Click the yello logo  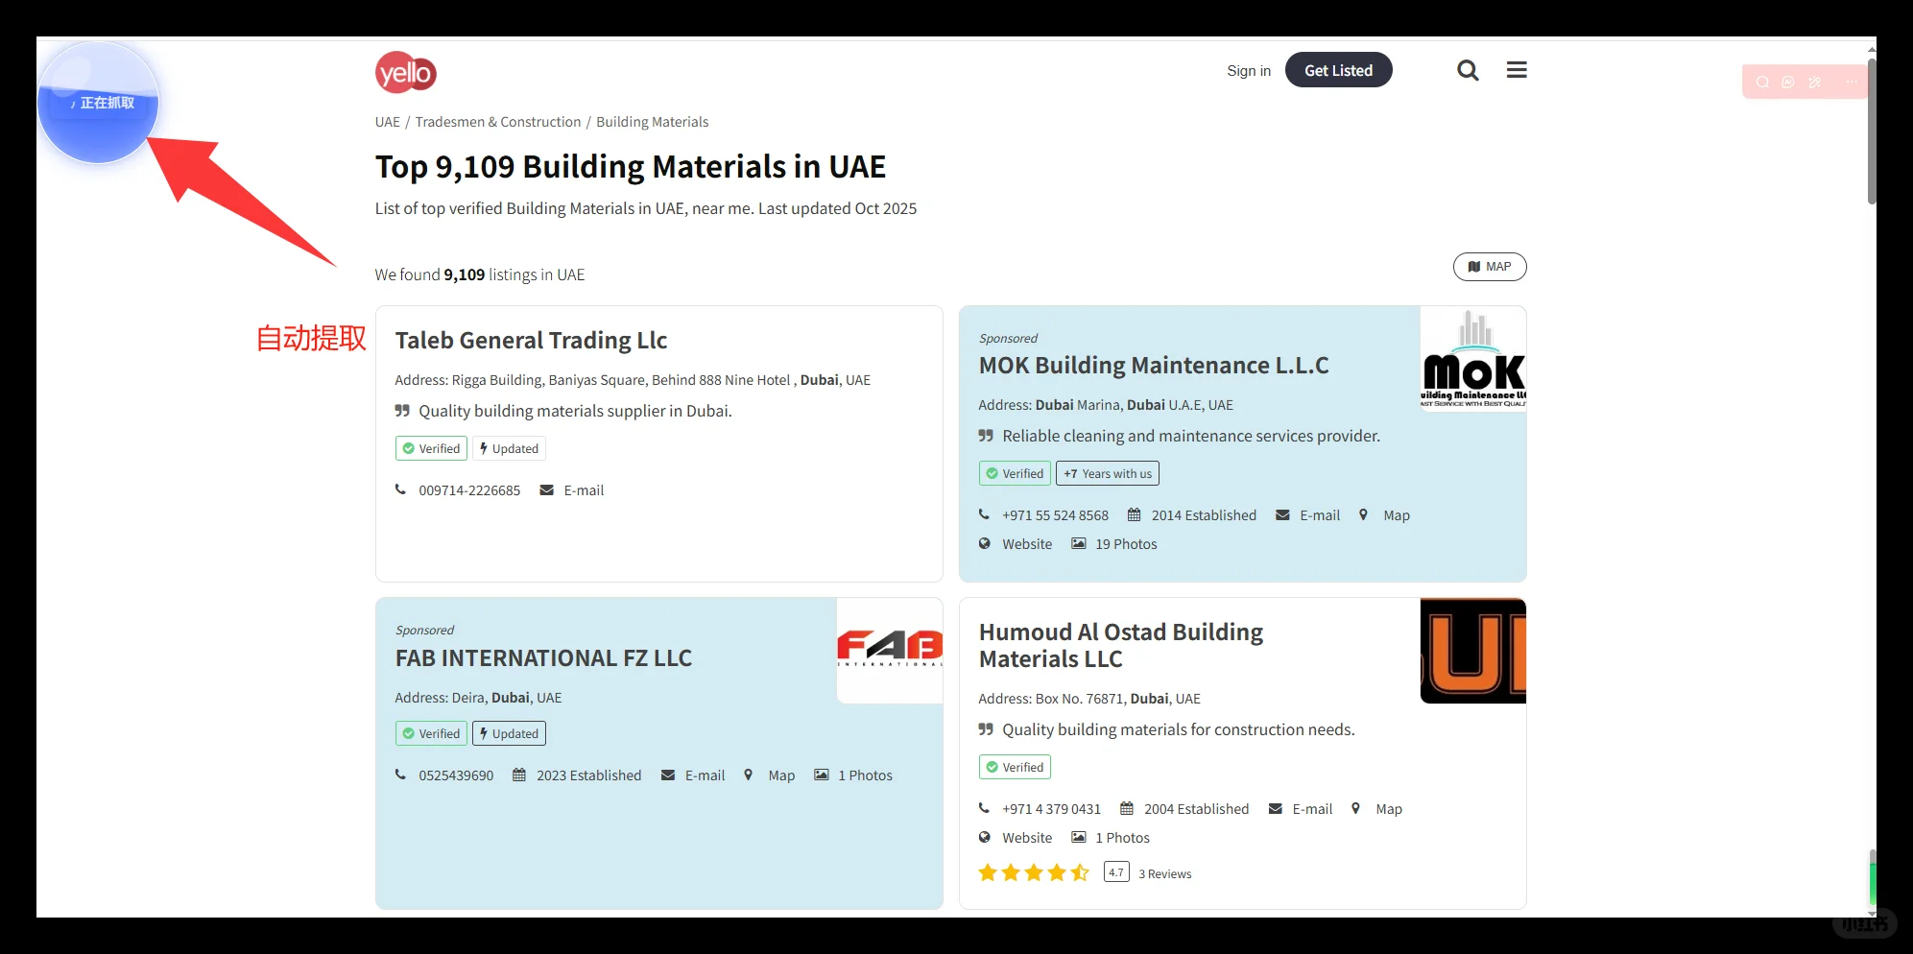(406, 72)
